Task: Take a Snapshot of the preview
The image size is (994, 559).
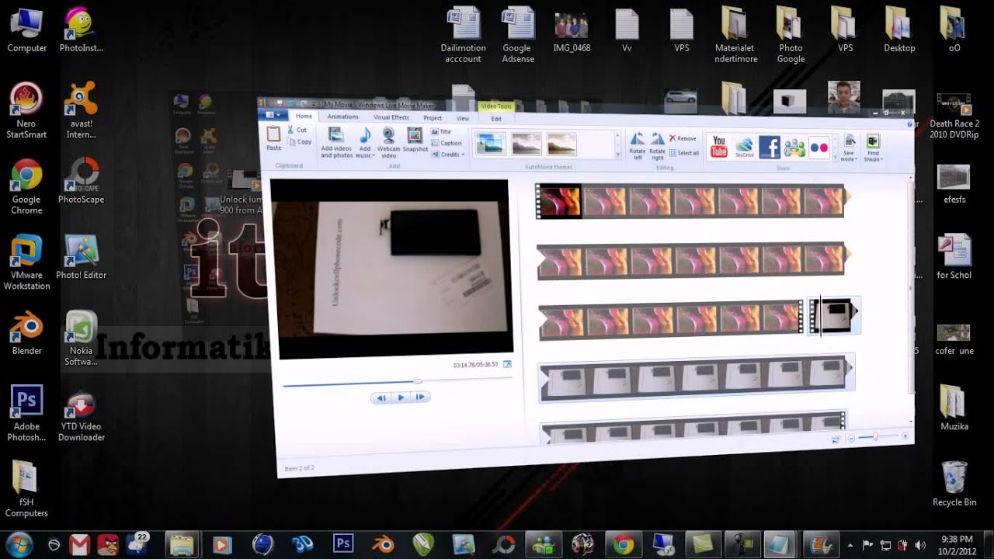Action: [415, 141]
